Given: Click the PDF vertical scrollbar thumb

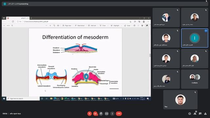Looking at the screenshot, I should (150, 55).
